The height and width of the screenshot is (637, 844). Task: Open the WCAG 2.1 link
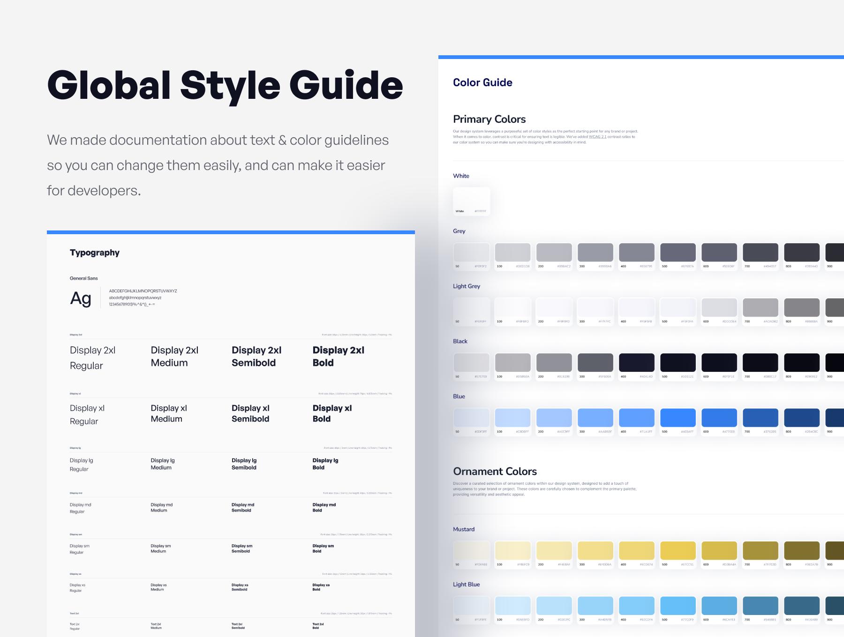pos(597,137)
